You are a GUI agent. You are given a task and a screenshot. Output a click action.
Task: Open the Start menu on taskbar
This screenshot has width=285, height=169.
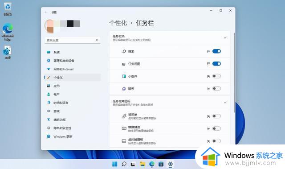(x=115, y=164)
